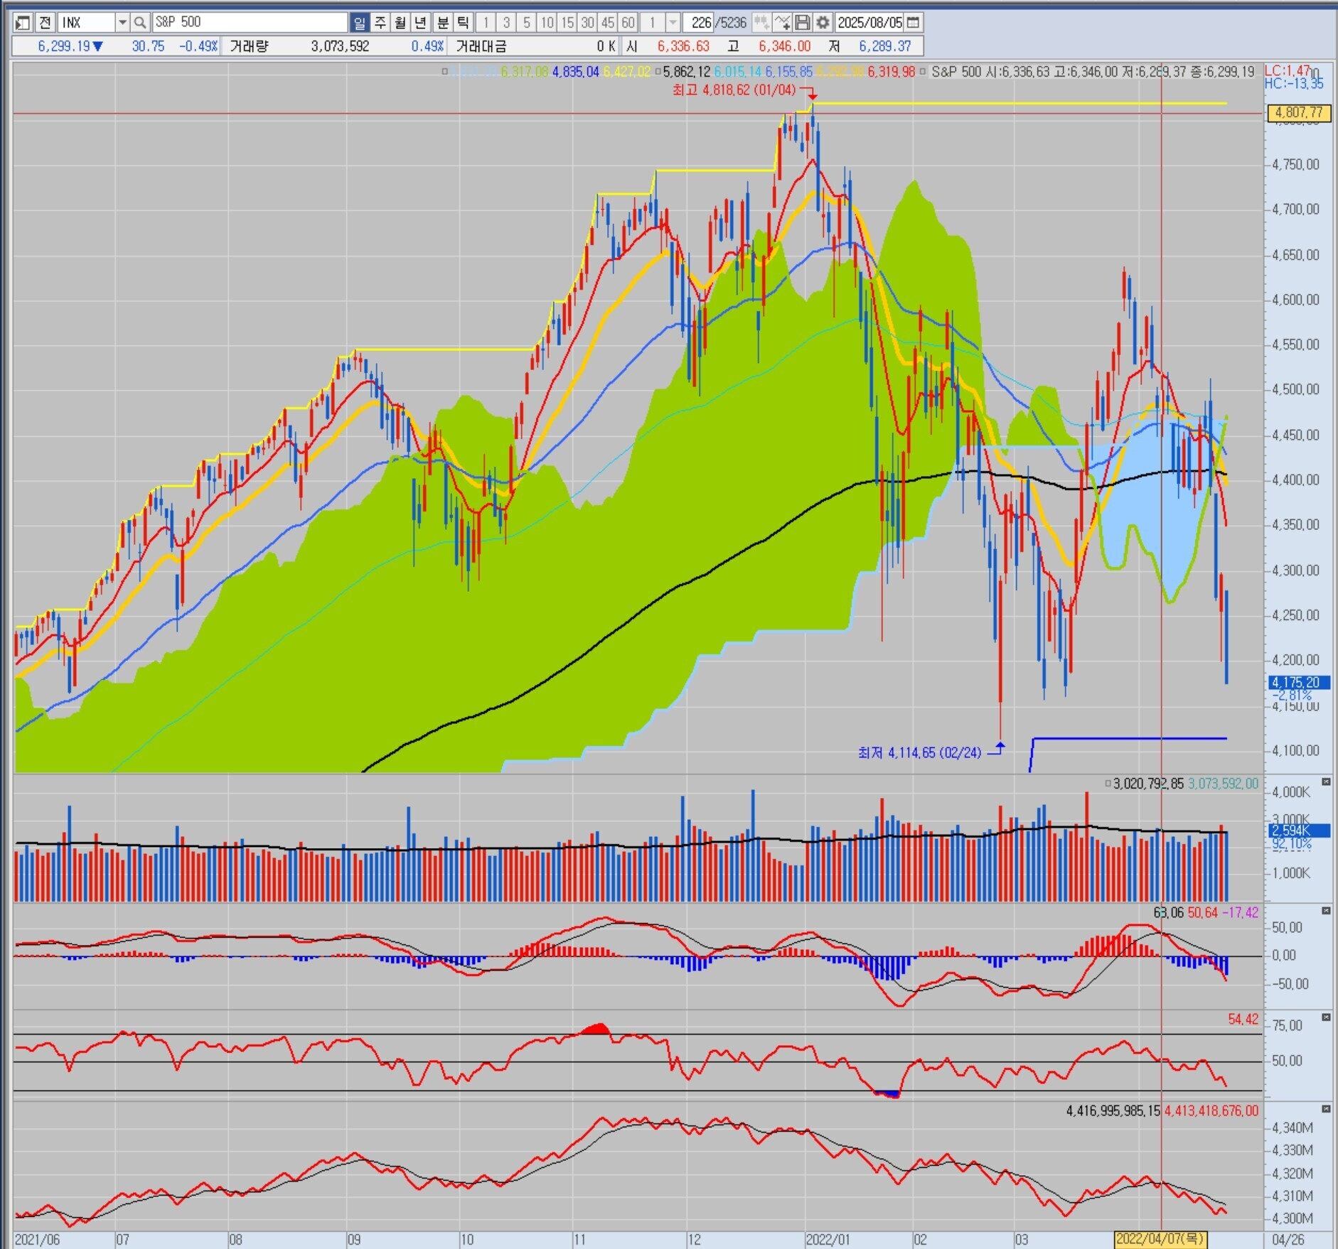Click the 04/26 date axis label

point(1288,1240)
